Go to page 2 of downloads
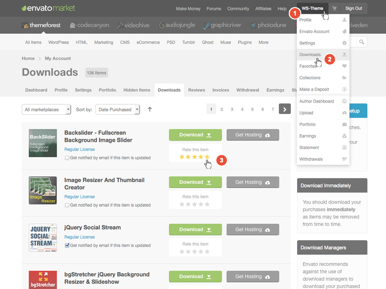Image resolution: width=386 pixels, height=289 pixels. coord(222,109)
